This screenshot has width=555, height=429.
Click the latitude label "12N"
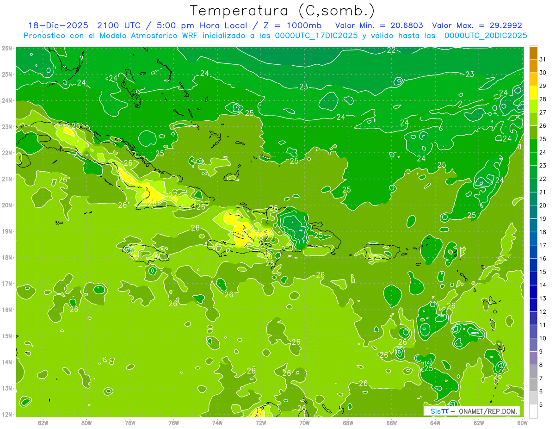(x=6, y=414)
